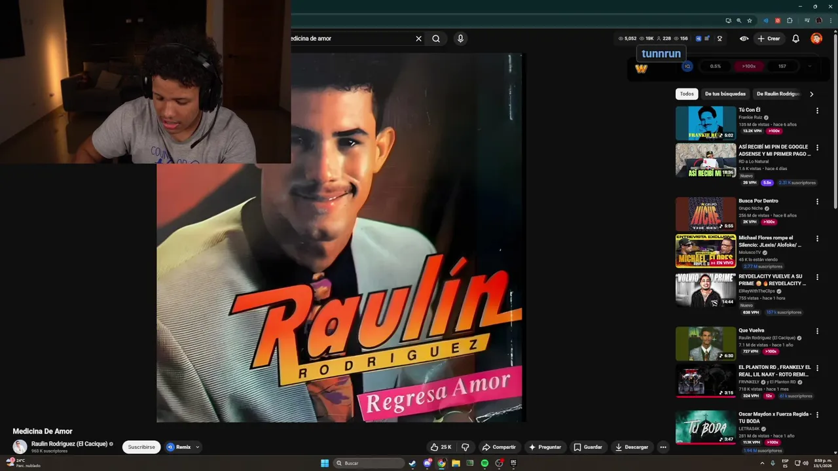Open the TU BODA video thumbnail
This screenshot has height=471, width=838.
[x=706, y=428]
